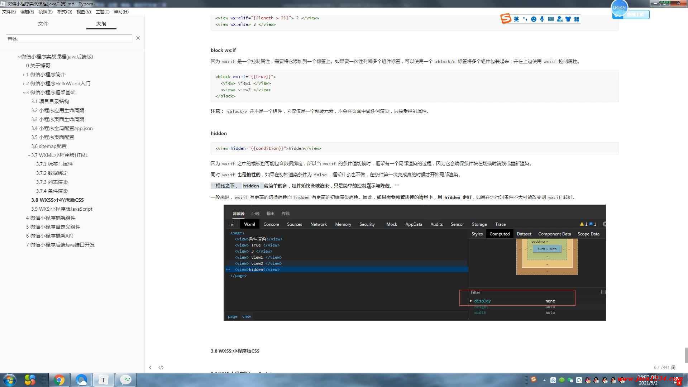Image resolution: width=688 pixels, height=387 pixels.
Task: Open the 格式 menu
Action: (64, 12)
